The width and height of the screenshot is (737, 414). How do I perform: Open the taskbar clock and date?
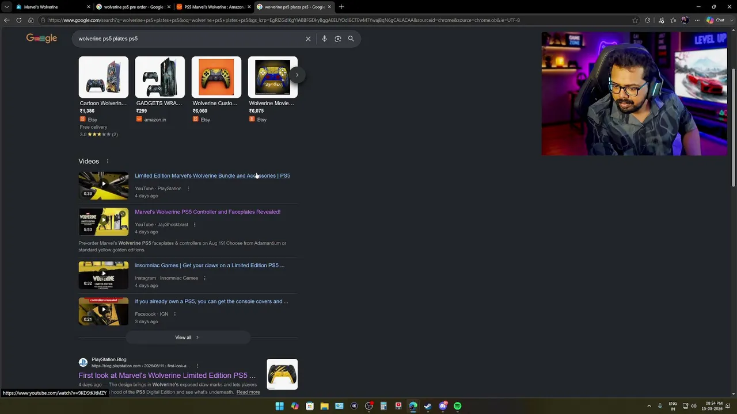click(713, 406)
